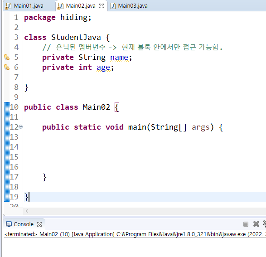Click the String type on line 5
The image size is (266, 257).
pyautogui.click(x=92, y=58)
